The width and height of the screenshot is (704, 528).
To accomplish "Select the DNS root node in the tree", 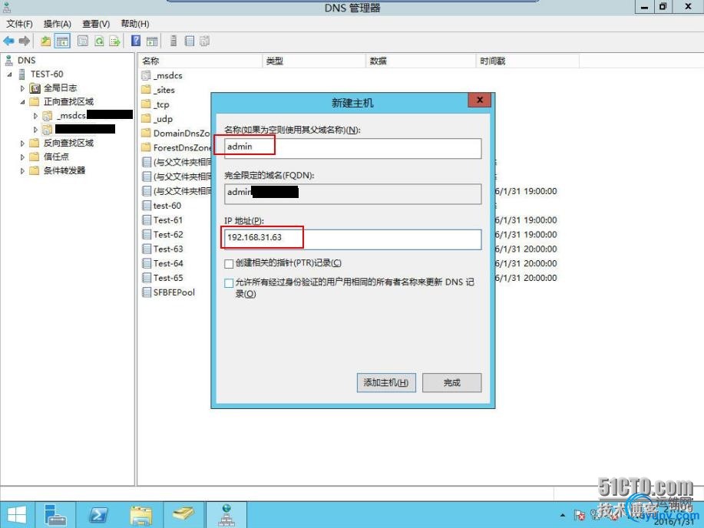I will pyautogui.click(x=20, y=60).
